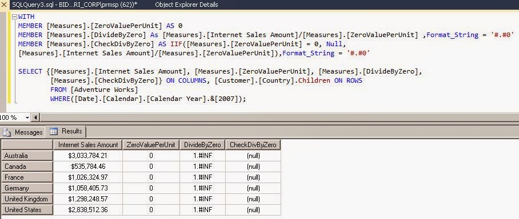Collapse the WITH query block
Screen dimensions: 519x219
[x=14, y=17]
